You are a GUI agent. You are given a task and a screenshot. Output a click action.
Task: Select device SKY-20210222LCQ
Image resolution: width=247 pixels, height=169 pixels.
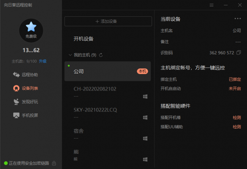pyautogui.click(x=108, y=113)
